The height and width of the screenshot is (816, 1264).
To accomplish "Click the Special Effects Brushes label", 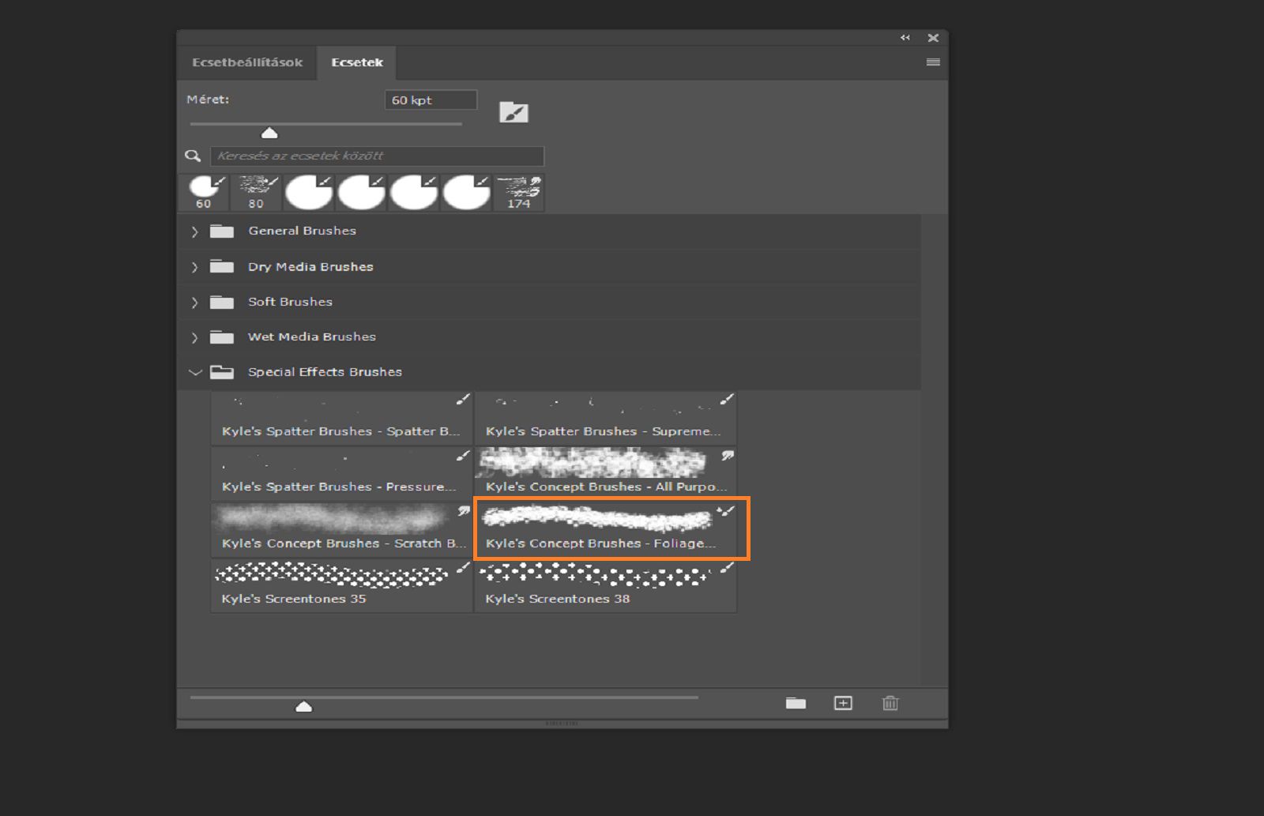I will click(x=325, y=372).
